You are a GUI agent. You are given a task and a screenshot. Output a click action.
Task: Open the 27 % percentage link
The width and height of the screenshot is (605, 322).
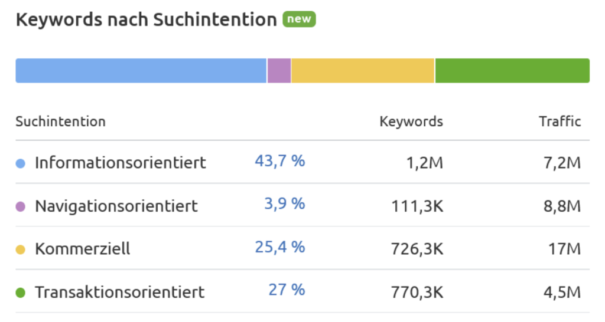click(287, 290)
